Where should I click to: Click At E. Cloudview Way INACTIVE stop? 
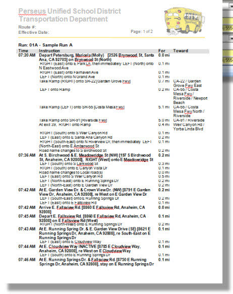tap(90, 249)
